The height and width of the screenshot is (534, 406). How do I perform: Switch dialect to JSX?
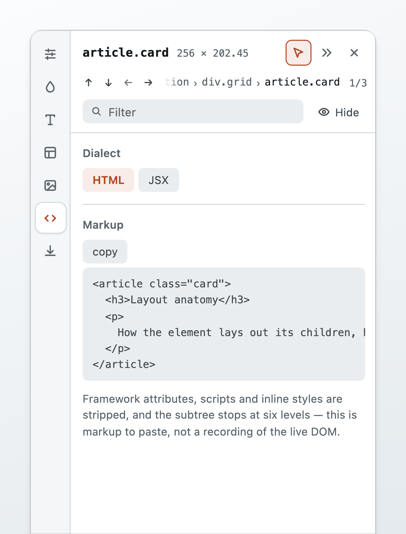tap(159, 180)
